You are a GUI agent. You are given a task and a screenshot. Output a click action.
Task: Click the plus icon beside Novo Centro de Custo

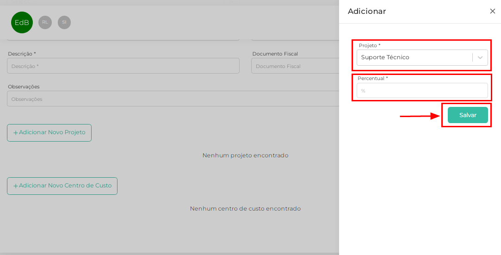[x=15, y=186]
